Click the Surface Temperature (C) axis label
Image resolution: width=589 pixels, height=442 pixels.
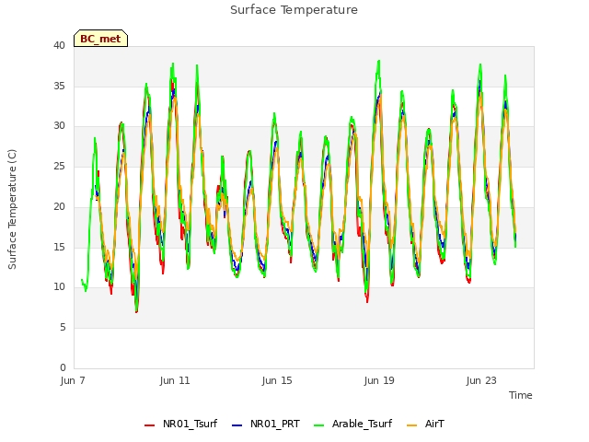(x=12, y=209)
